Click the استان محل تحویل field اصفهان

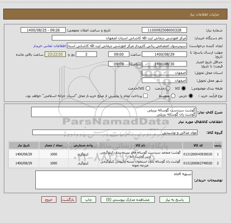point(164,73)
